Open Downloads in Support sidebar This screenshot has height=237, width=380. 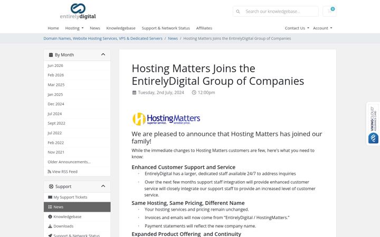click(x=77, y=226)
